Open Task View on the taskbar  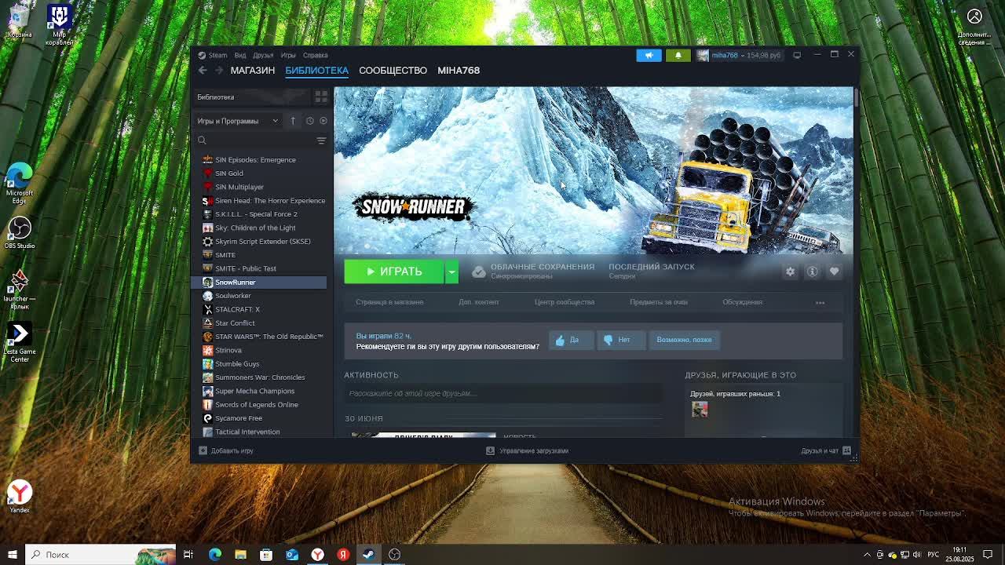click(x=188, y=555)
